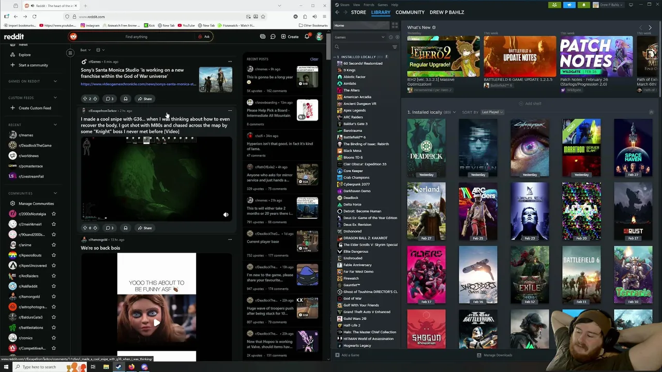This screenshot has width=662, height=372.
Task: Open videogameschronicle article link
Action: [138, 84]
